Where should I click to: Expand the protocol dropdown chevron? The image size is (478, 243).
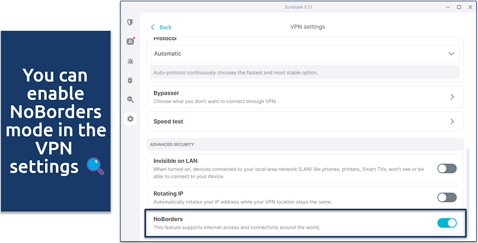[451, 54]
